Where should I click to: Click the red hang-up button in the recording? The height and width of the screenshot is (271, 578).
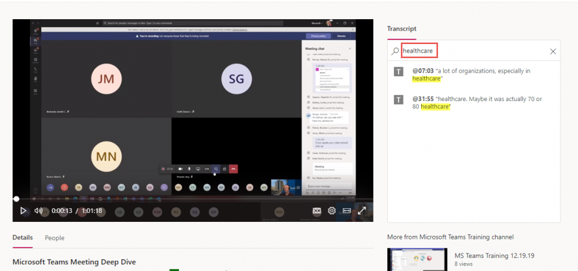(x=233, y=168)
